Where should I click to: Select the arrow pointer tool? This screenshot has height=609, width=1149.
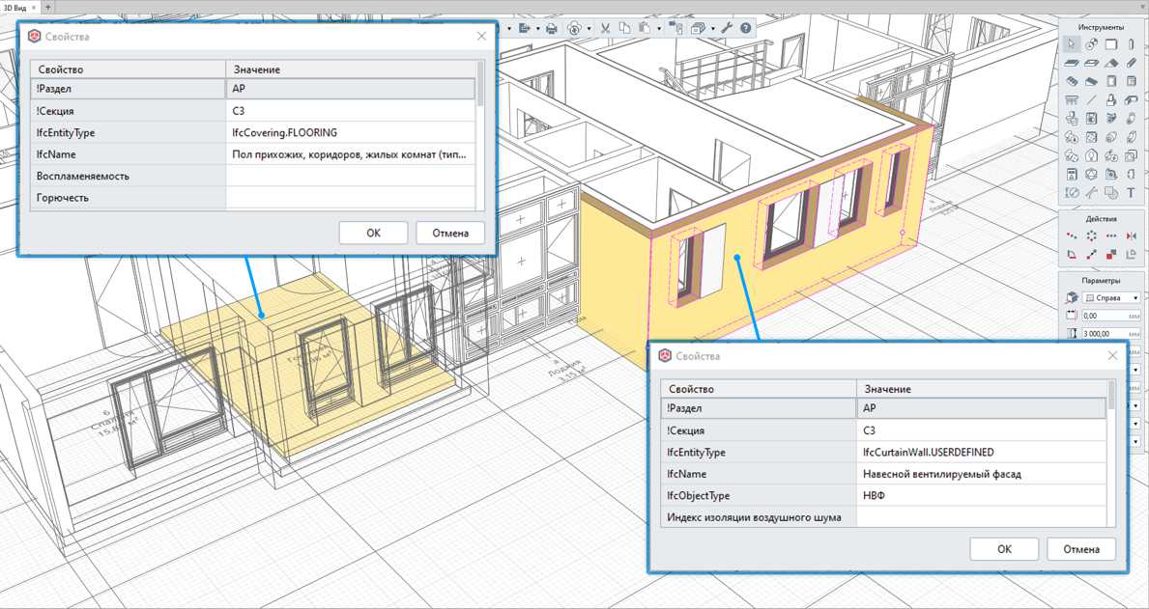[1071, 44]
